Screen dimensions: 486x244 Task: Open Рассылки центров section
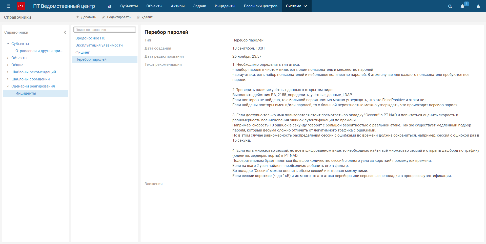coord(261,6)
